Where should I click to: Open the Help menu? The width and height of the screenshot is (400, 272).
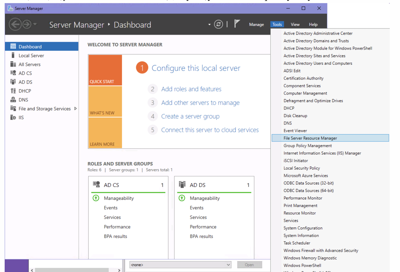313,24
